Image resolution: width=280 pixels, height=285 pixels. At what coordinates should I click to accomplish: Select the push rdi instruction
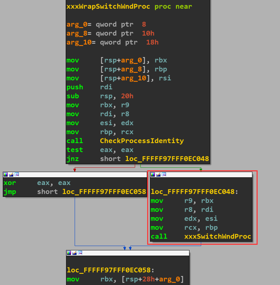click(89, 87)
